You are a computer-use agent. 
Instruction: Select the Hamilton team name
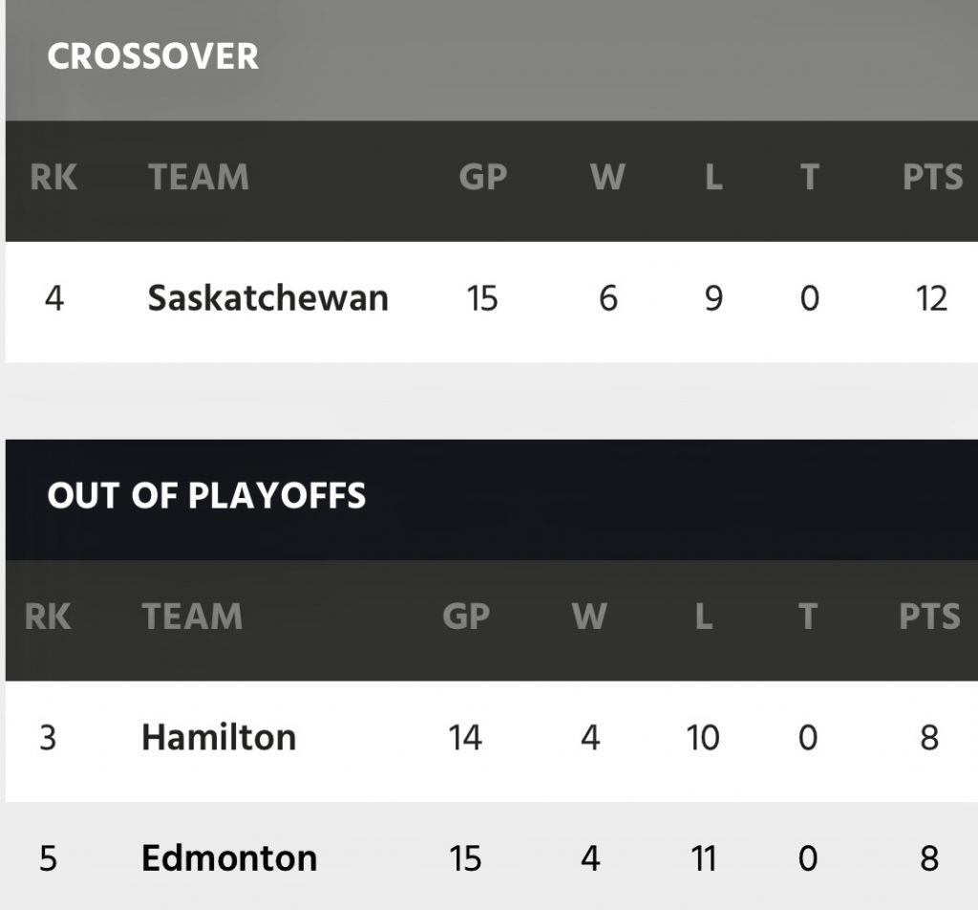(219, 738)
